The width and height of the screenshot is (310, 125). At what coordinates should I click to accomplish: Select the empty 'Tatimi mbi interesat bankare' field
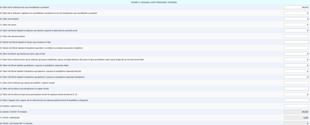[x=296, y=36]
